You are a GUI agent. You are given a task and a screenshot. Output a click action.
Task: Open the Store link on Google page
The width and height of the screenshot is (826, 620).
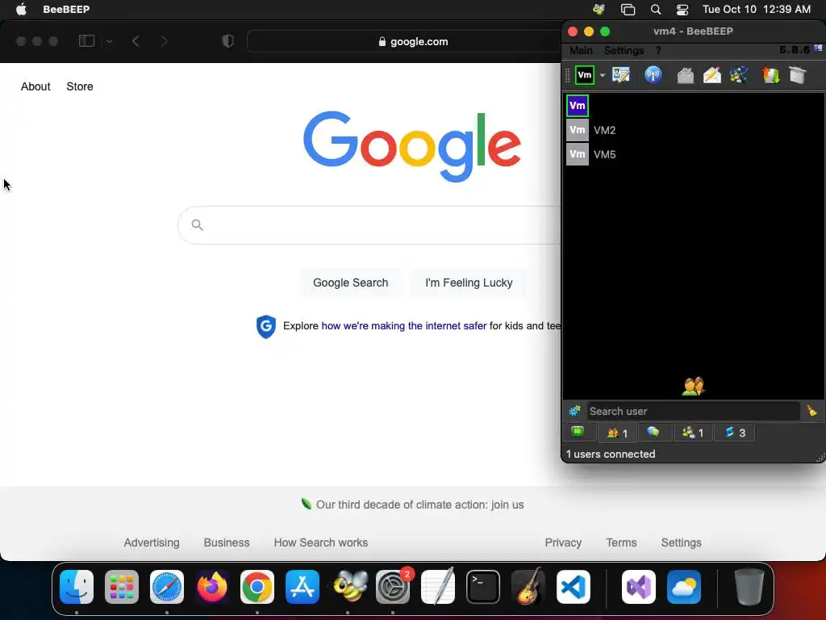coord(80,86)
